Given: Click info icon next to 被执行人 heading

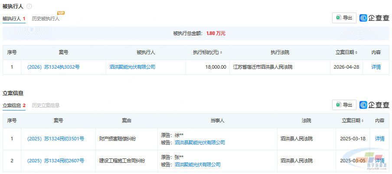Looking at the screenshot, I should [29, 6].
